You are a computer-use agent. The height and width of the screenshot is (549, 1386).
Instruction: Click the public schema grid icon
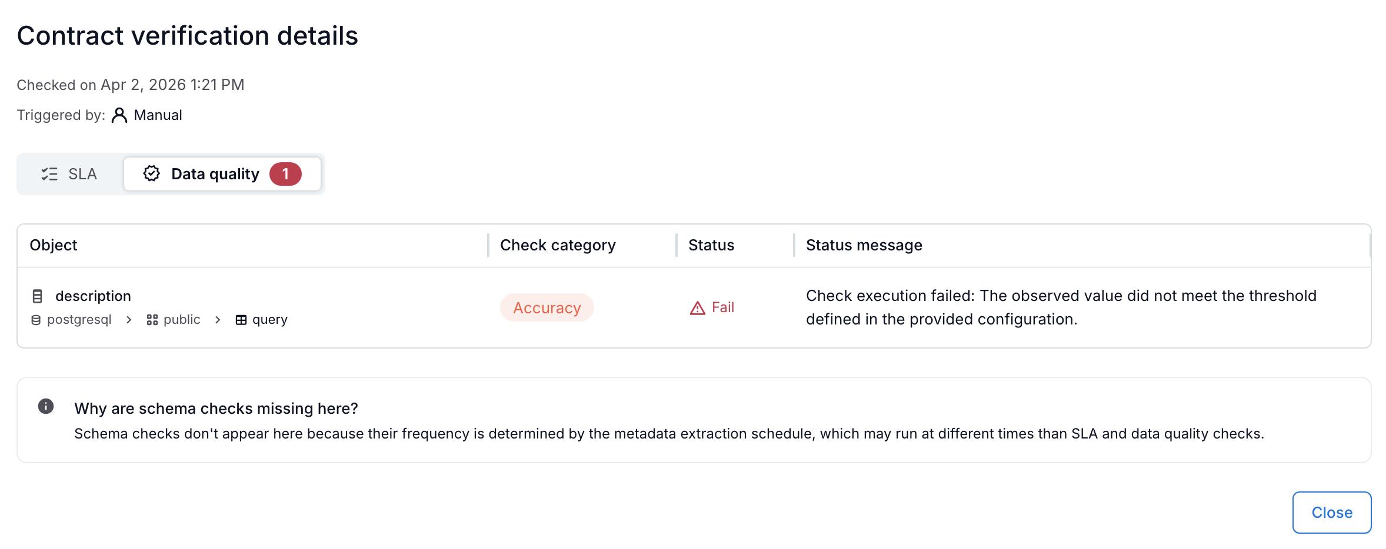(152, 320)
